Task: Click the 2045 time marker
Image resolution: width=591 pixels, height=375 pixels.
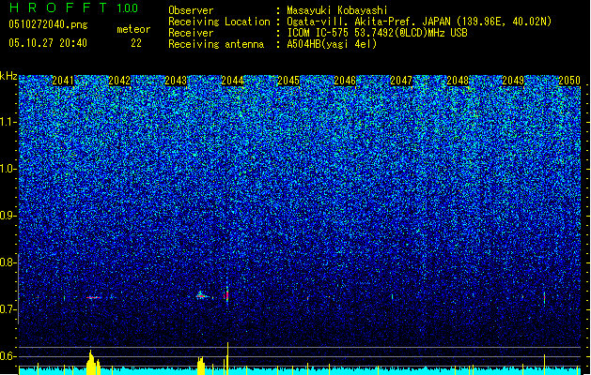Action: pos(288,81)
